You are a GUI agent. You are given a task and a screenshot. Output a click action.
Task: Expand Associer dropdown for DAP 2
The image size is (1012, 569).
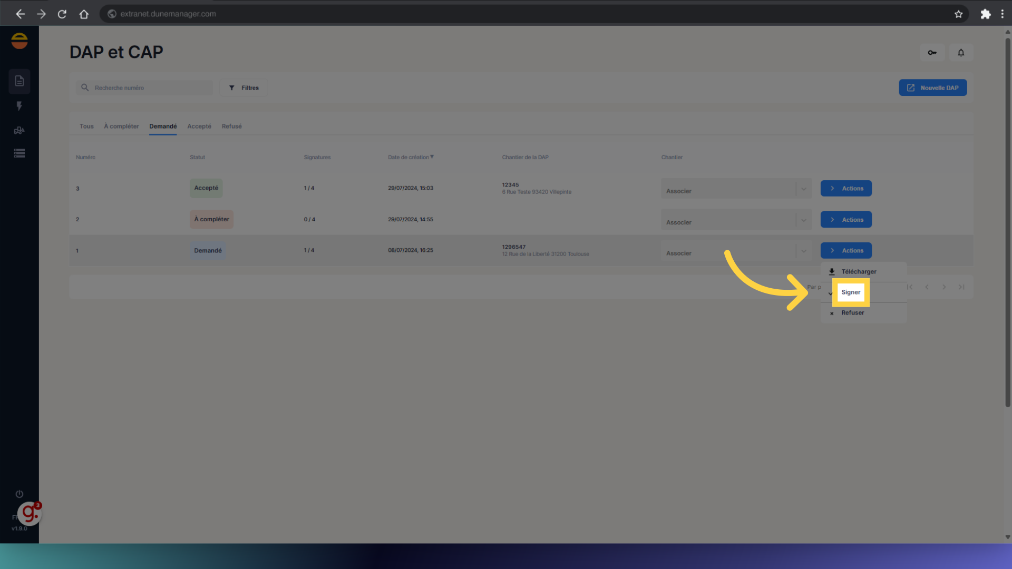(803, 220)
